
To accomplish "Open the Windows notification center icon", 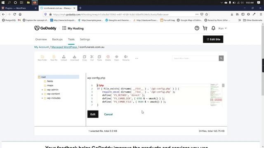I will 259,2.
